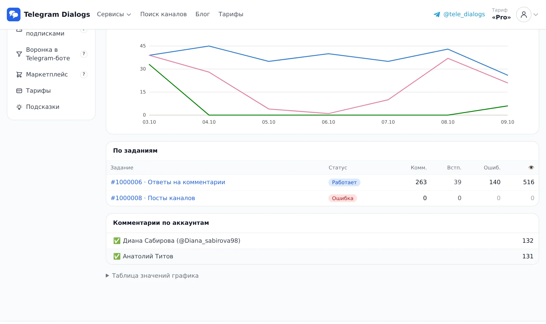Click the 05.10 date label on chart axis
This screenshot has width=546, height=324.
pos(269,122)
